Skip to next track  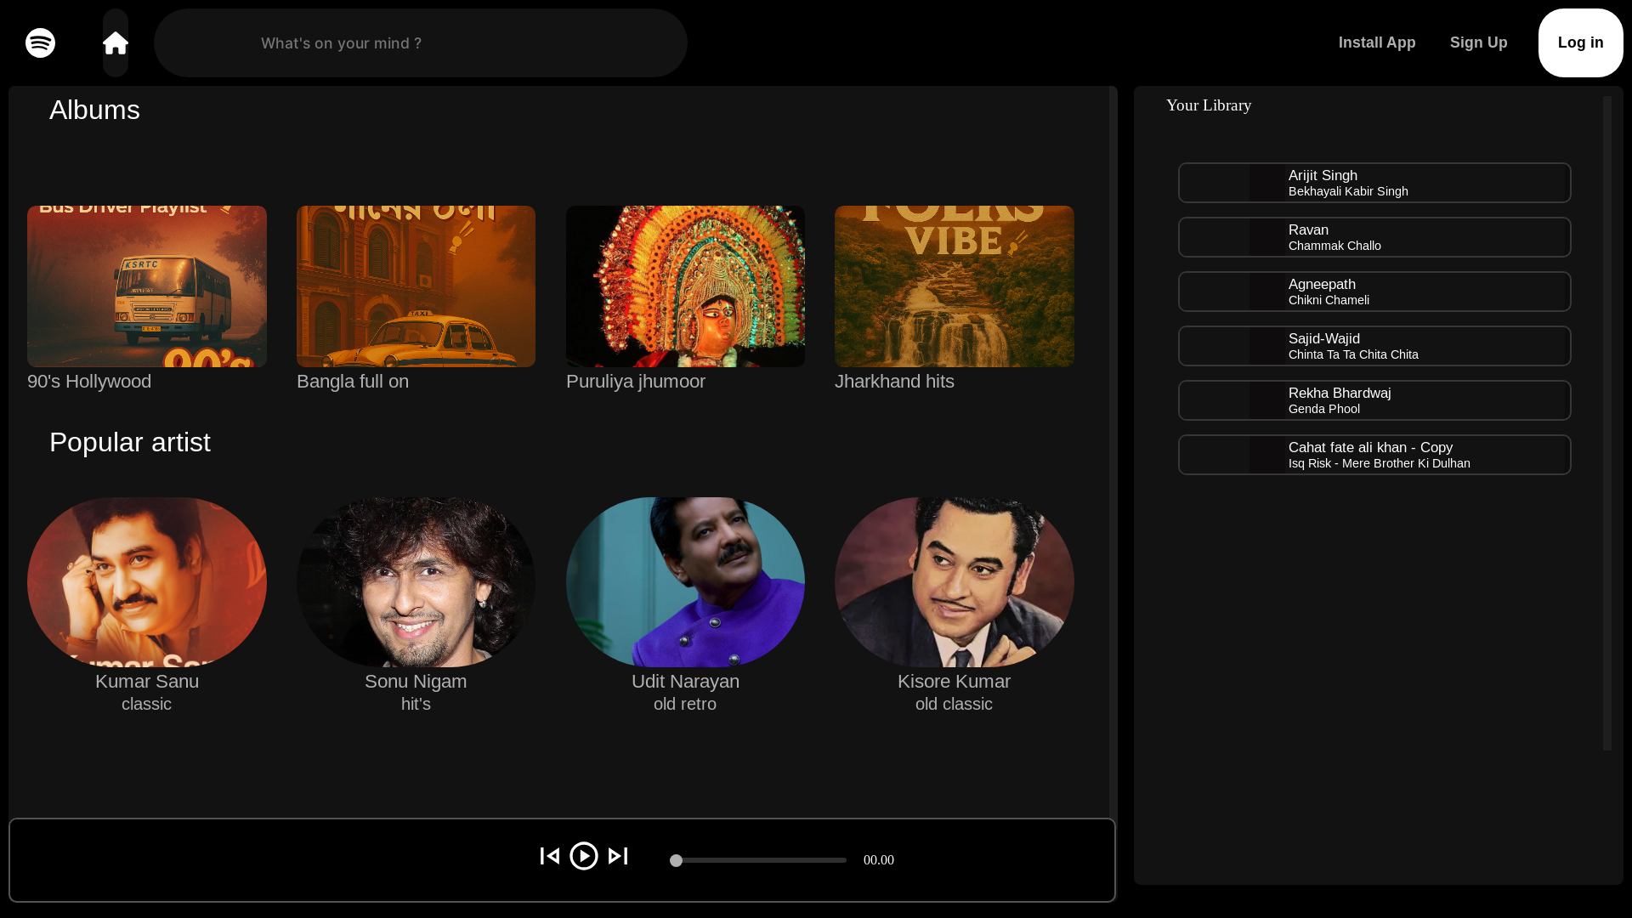(x=618, y=856)
